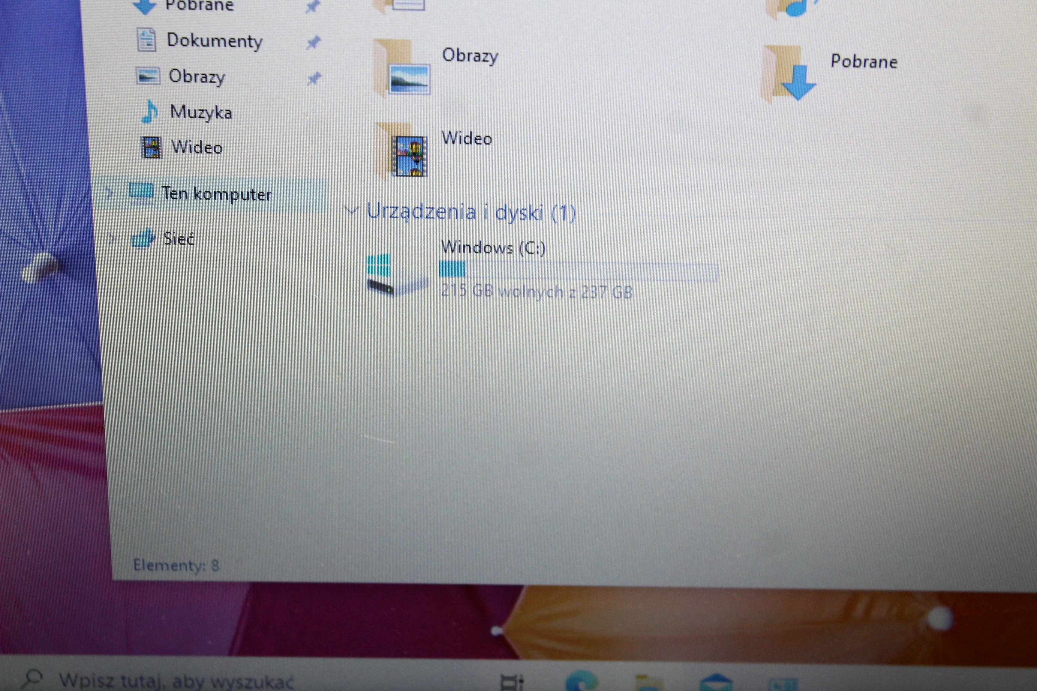Select Ten komputer in the navigation tree
Screen dimensions: 1037x691
(x=216, y=194)
